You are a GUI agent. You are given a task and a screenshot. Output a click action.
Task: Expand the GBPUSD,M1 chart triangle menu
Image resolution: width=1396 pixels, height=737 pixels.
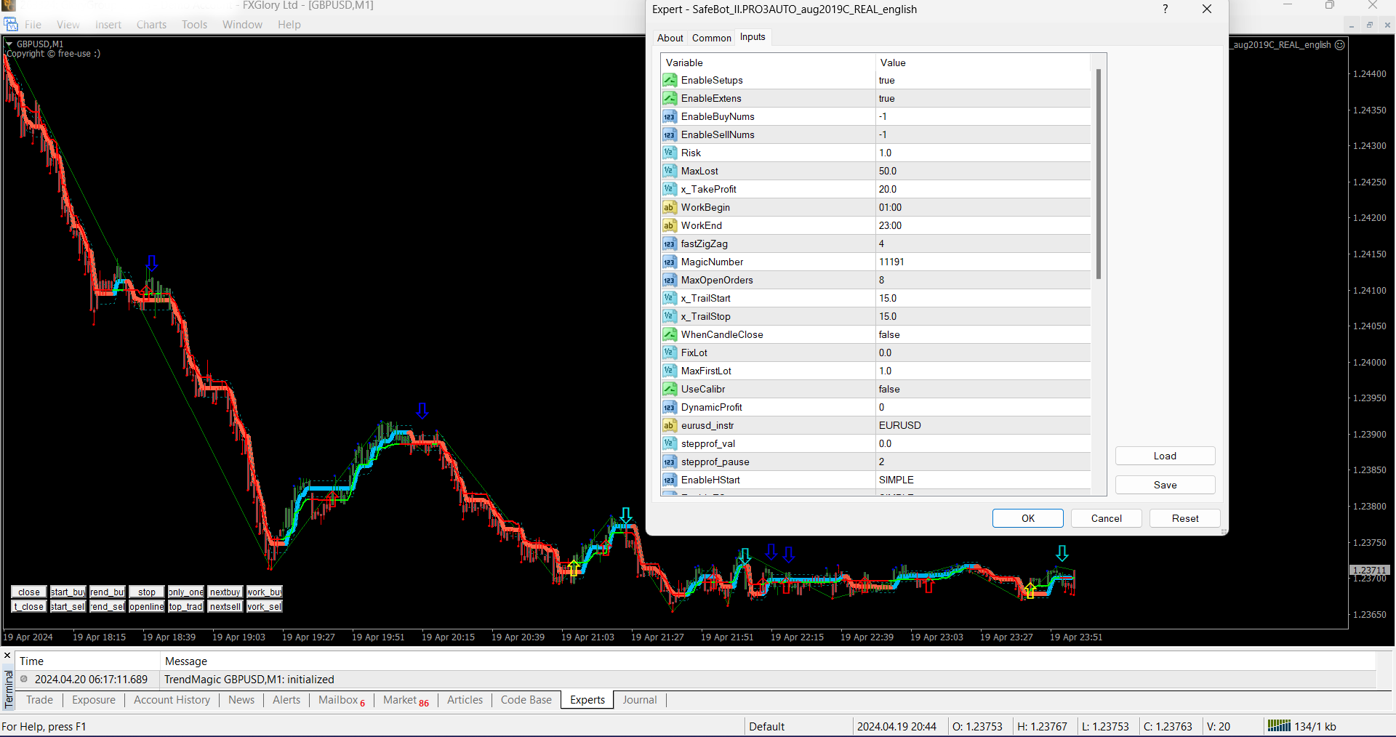tap(9, 44)
